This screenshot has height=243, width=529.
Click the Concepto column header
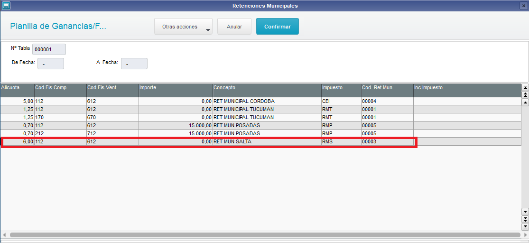[x=267, y=90]
